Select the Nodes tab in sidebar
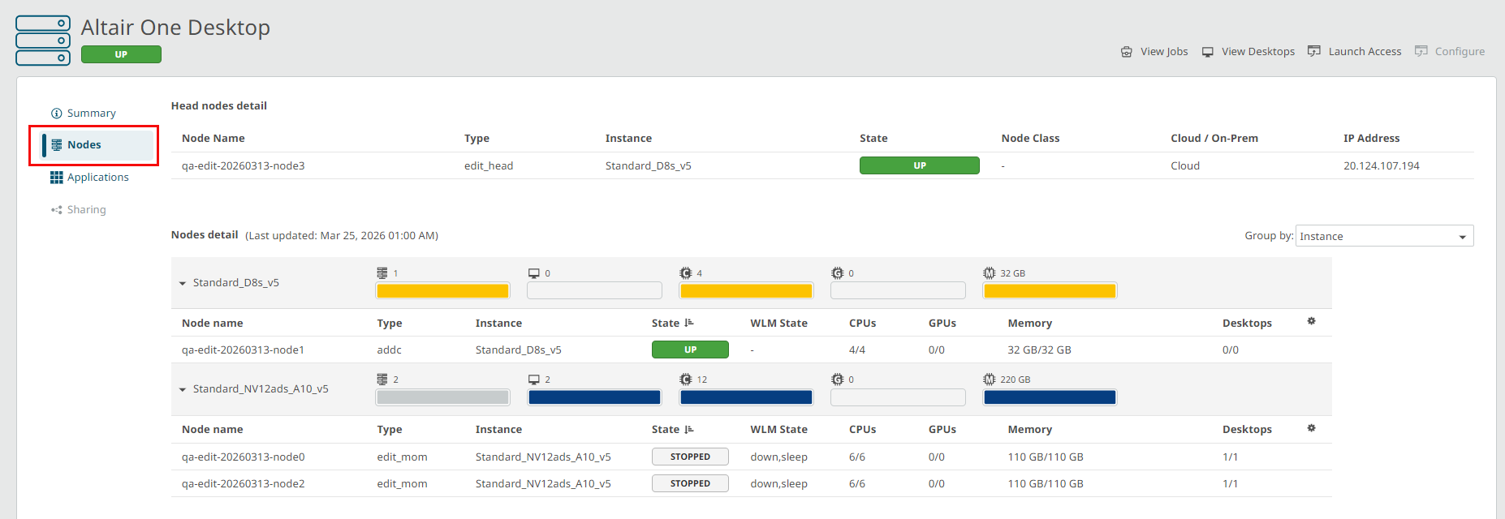Image resolution: width=1505 pixels, height=519 pixels. (x=84, y=145)
